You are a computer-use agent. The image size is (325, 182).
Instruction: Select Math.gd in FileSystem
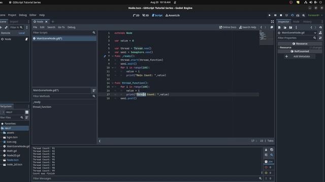click(12, 151)
